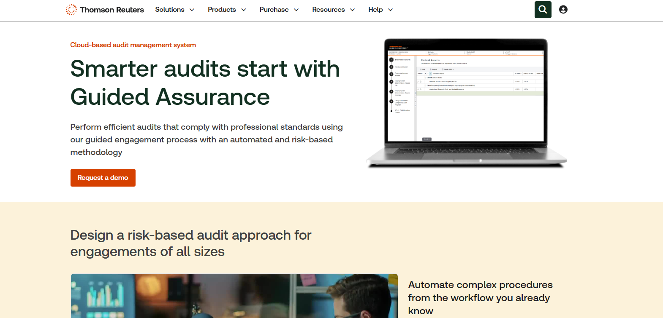663x318 pixels.
Task: Expand the Purchase chevron
Action: 296,10
